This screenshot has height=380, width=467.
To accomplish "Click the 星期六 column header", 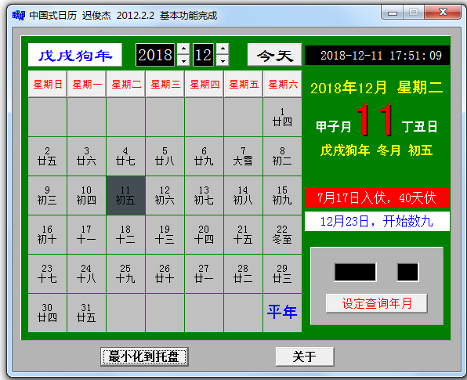I will pos(282,84).
